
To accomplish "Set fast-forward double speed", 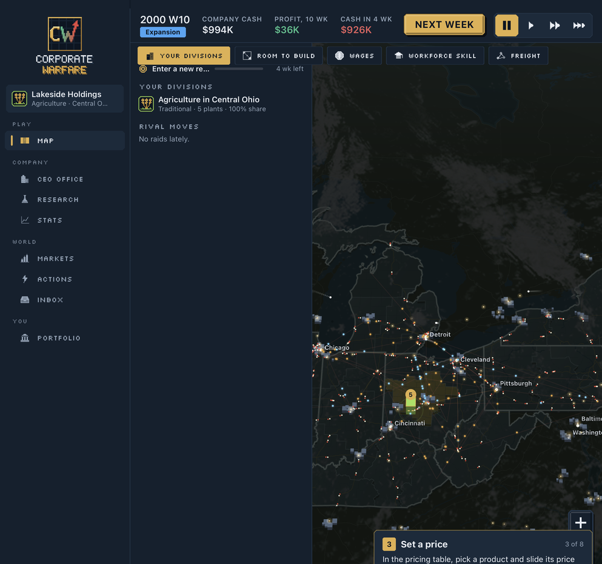I will click(554, 25).
